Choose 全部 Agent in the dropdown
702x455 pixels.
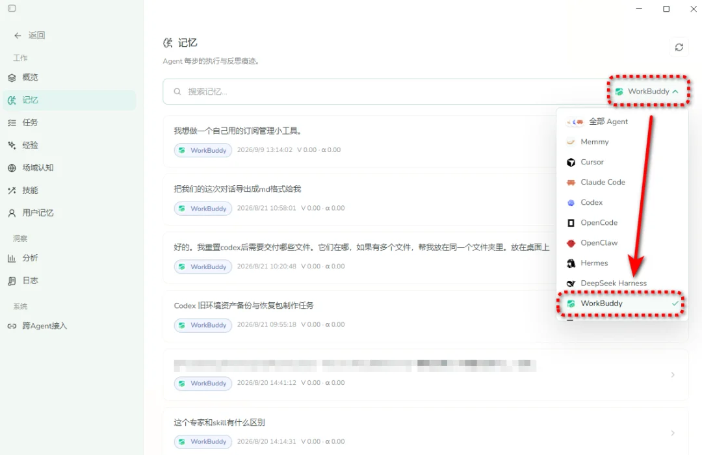click(x=621, y=122)
